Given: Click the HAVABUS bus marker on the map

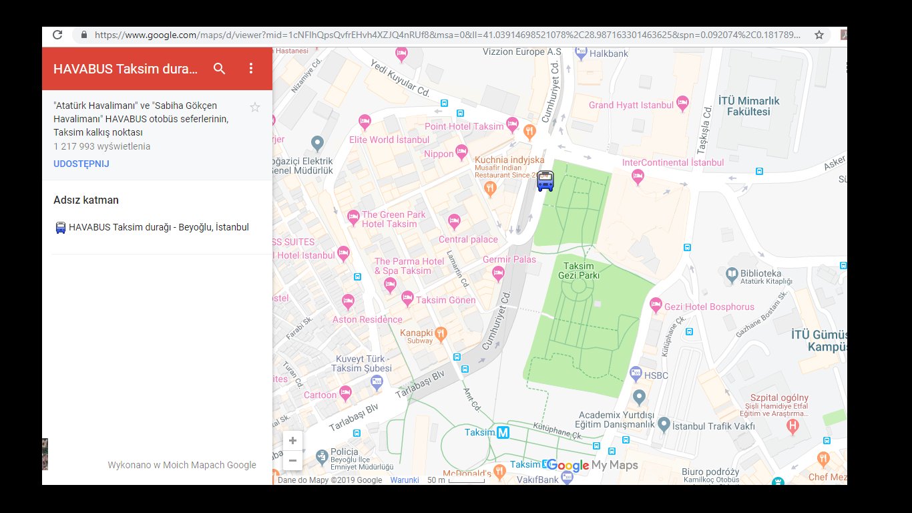Looking at the screenshot, I should (545, 181).
